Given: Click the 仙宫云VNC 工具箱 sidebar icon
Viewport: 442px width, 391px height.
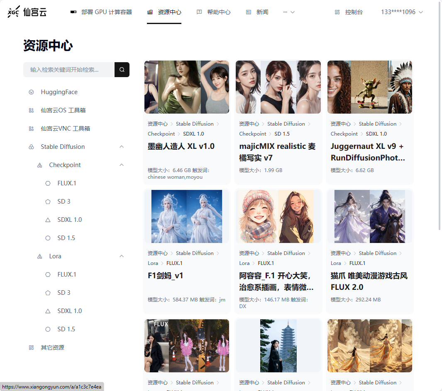Looking at the screenshot, I should (x=31, y=129).
